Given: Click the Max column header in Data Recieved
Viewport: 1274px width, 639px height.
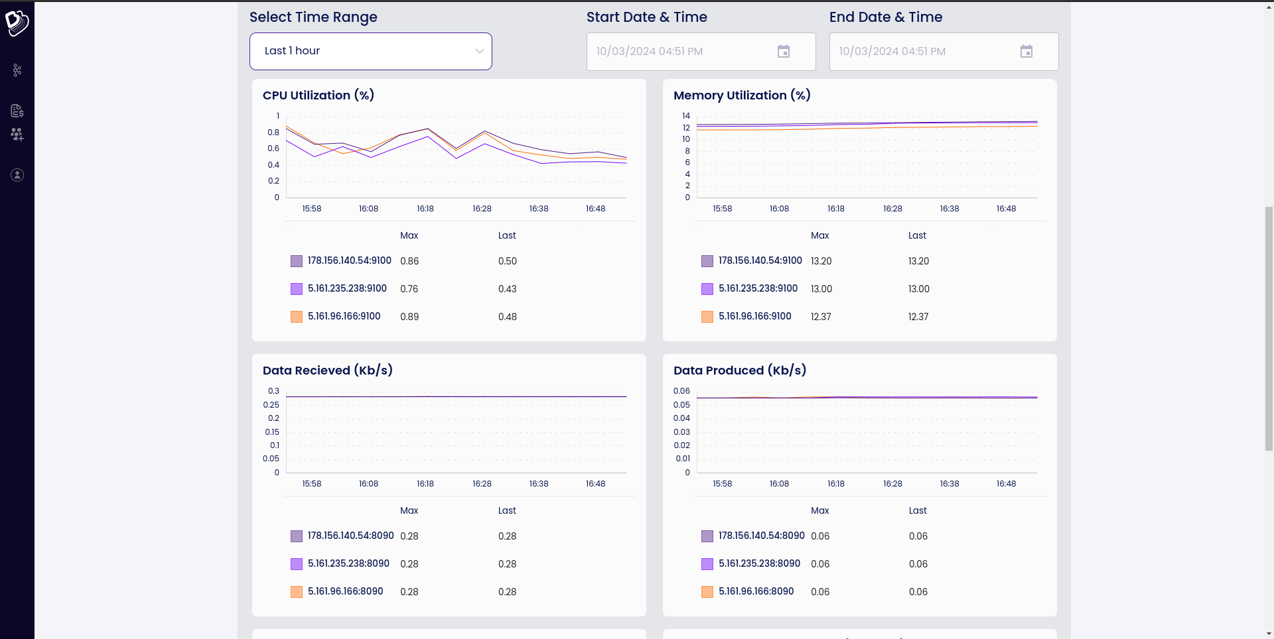Looking at the screenshot, I should tap(409, 510).
